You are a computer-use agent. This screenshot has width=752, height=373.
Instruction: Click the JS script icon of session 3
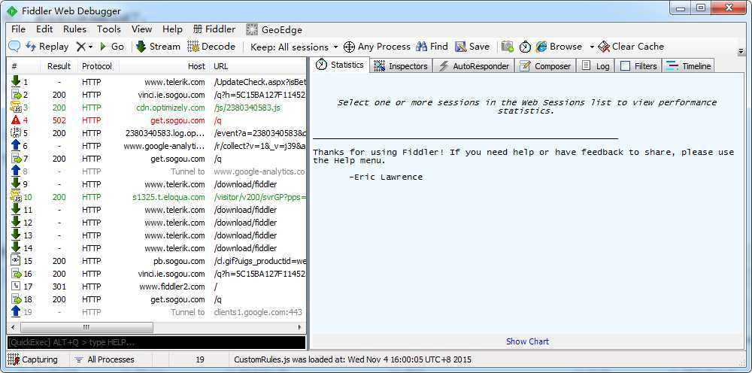[x=16, y=108]
